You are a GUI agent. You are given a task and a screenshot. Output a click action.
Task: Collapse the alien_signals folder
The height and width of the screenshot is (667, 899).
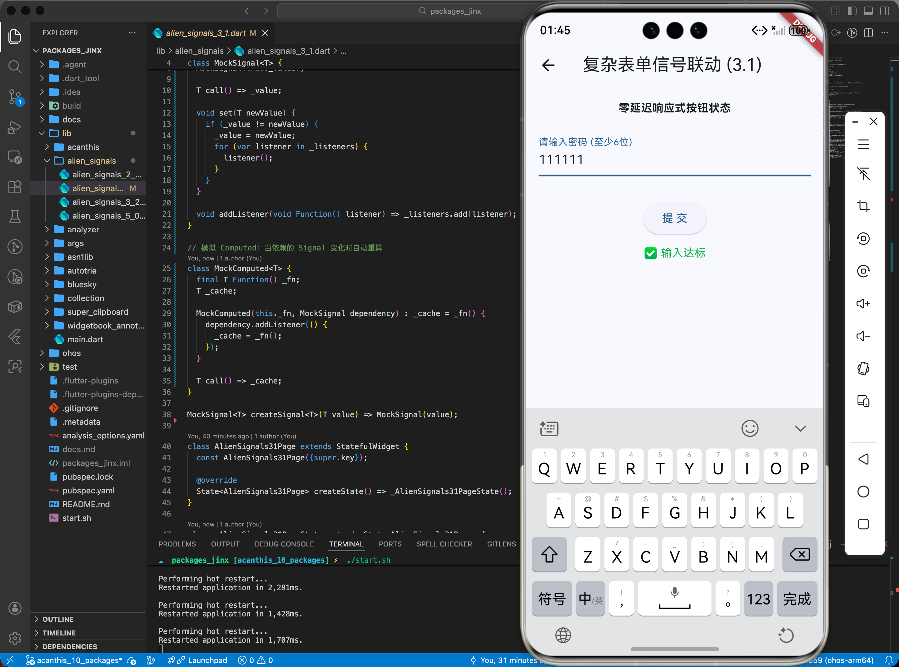pyautogui.click(x=91, y=161)
